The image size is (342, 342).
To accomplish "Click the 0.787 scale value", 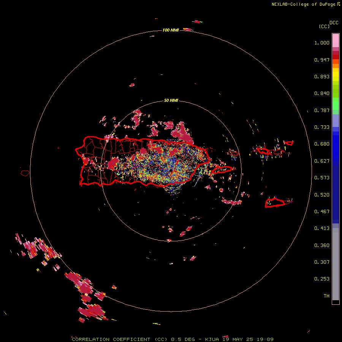I will pos(322,110).
